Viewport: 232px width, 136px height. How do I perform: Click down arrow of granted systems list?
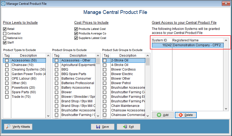coord(226,109)
